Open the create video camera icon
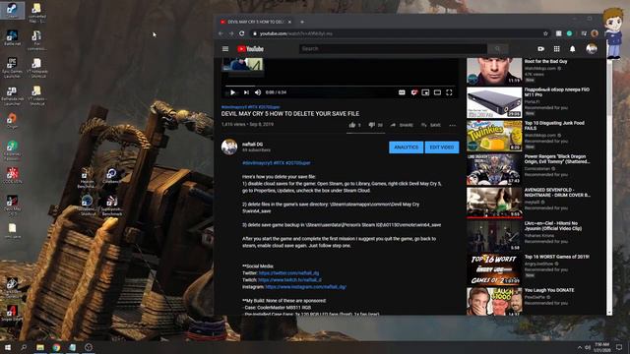 point(541,49)
